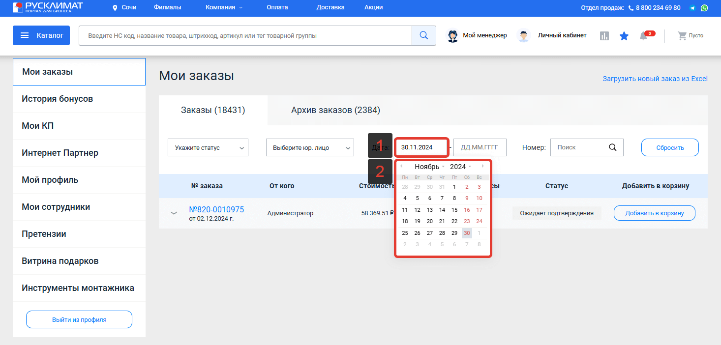Open Витрина подарков in sidebar
721x345 pixels.
click(79, 261)
